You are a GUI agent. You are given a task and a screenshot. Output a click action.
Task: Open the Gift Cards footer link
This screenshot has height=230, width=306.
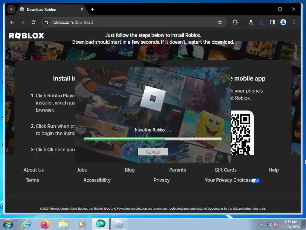pos(226,170)
